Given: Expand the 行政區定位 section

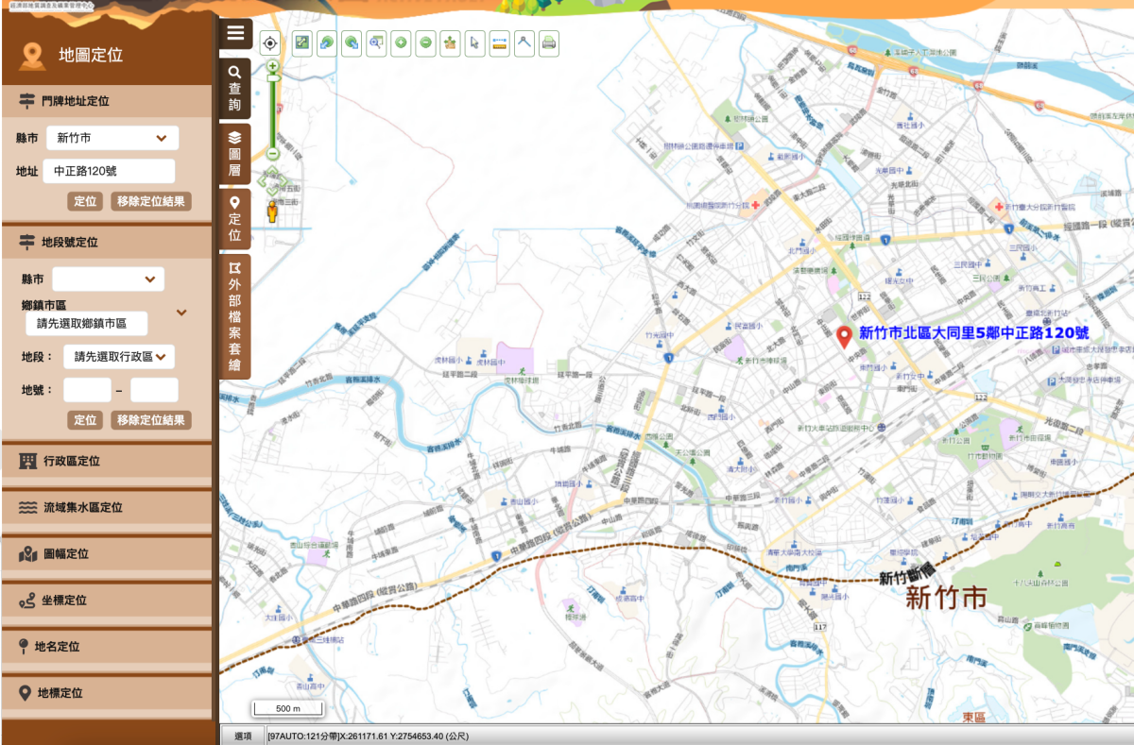Looking at the screenshot, I should click(106, 462).
